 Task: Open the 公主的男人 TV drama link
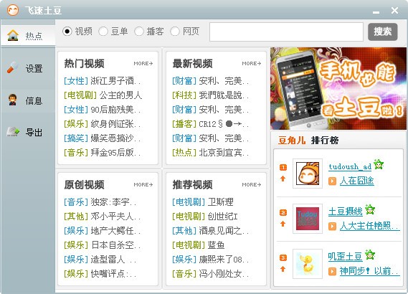pos(120,95)
